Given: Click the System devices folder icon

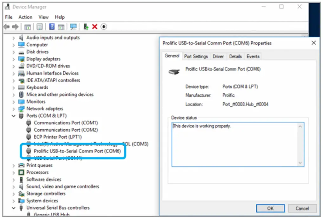Looking at the screenshot, I should 21,201.
